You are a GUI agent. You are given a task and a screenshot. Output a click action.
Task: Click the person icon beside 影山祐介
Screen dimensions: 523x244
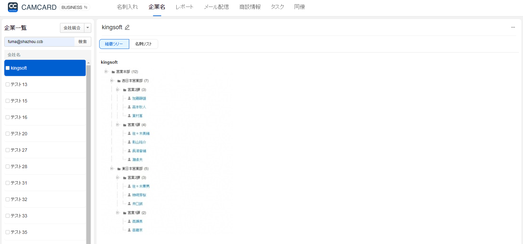pos(129,142)
